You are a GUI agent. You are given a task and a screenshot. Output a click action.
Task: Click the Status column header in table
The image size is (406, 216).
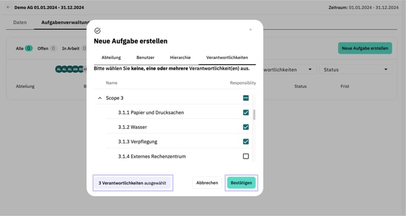300,86
